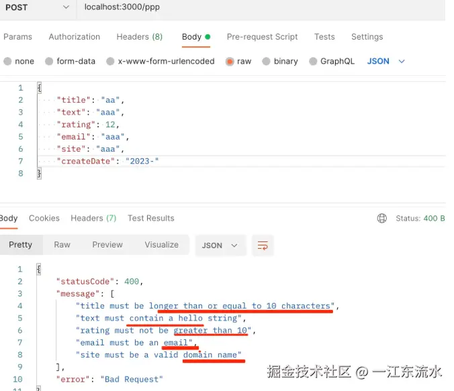
Task: Switch to the response Cookies tab
Action: pyautogui.click(x=44, y=219)
